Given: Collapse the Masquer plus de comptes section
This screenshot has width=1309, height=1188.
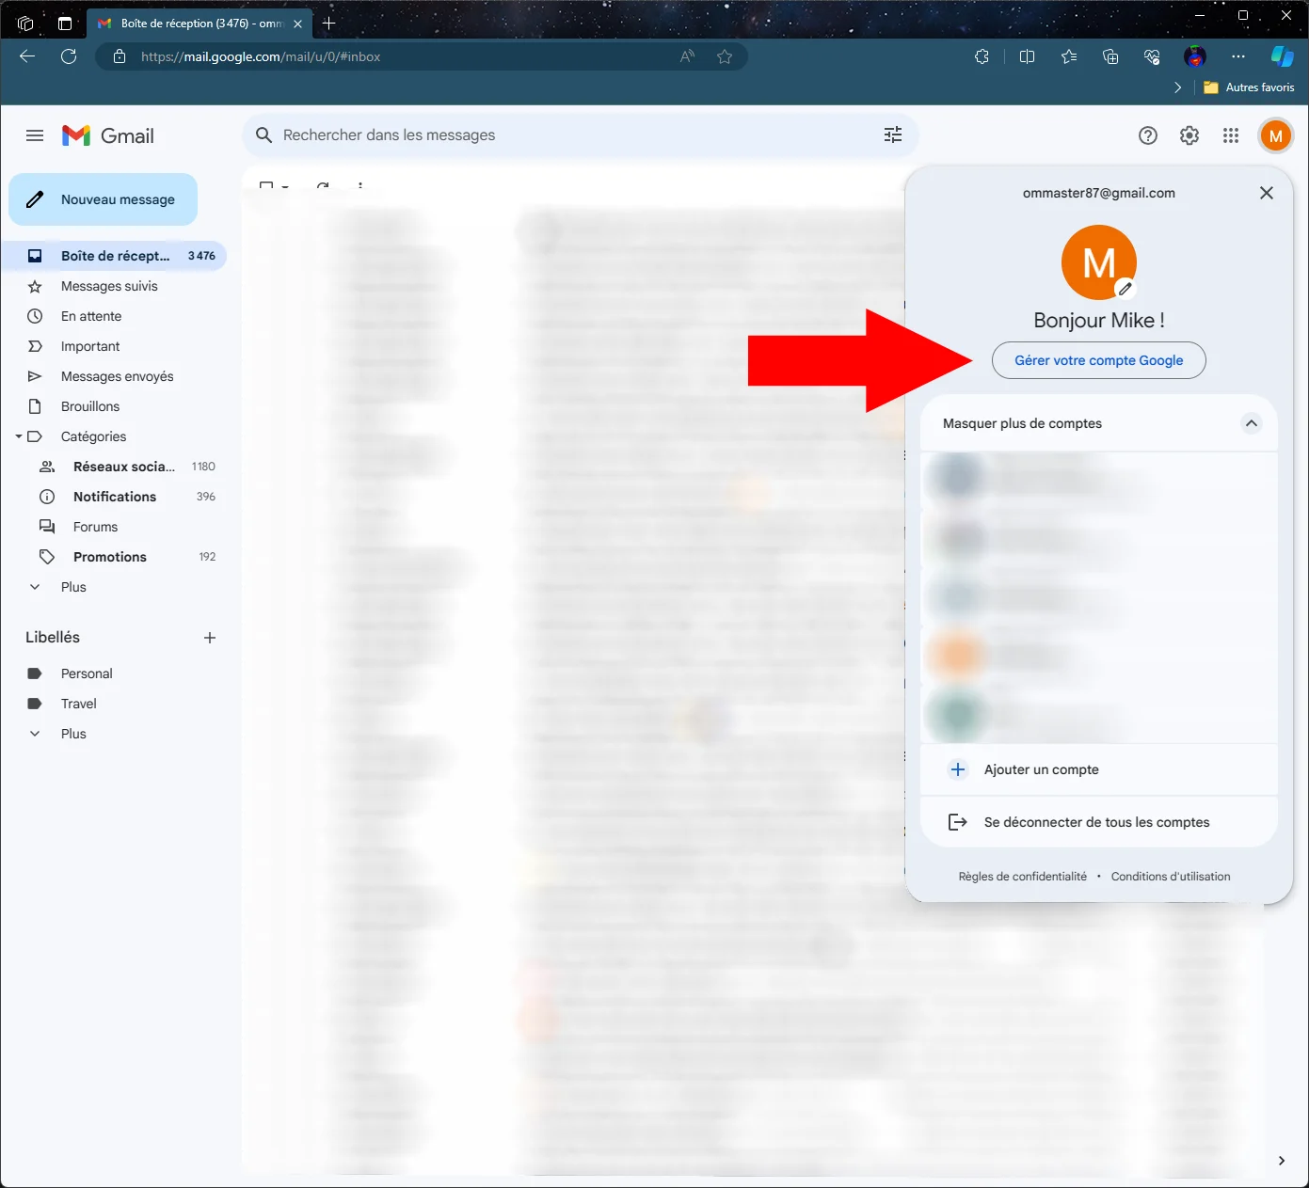Looking at the screenshot, I should pyautogui.click(x=1252, y=423).
